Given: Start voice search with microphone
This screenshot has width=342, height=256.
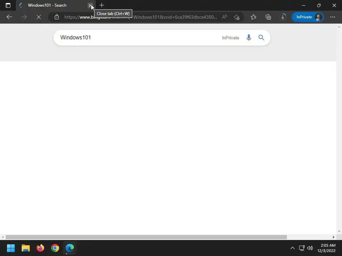Looking at the screenshot, I should click(x=248, y=38).
